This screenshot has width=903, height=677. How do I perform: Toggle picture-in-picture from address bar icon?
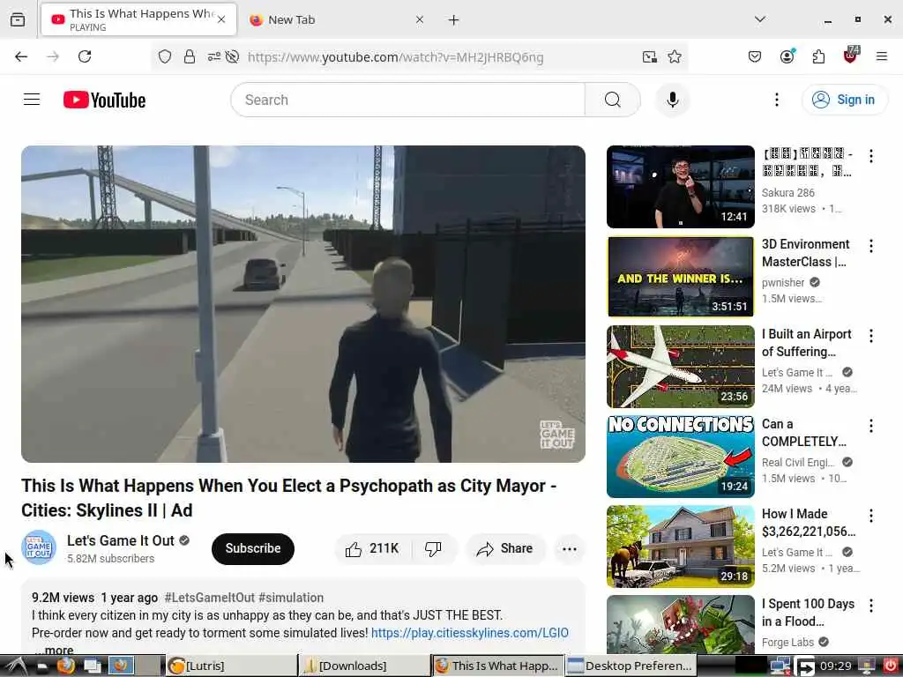click(x=650, y=56)
